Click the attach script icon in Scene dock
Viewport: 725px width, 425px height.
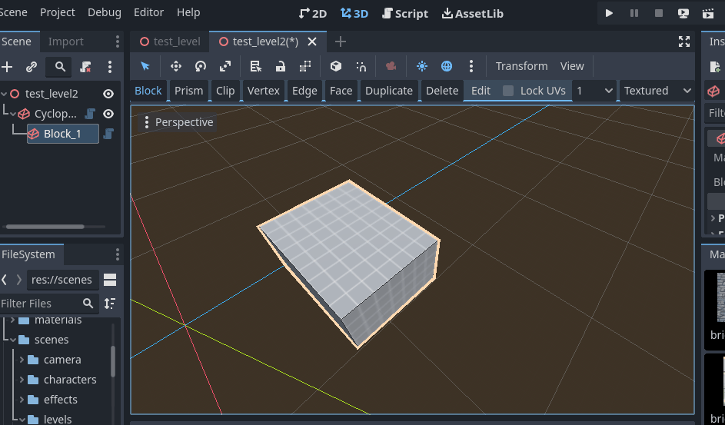(85, 67)
